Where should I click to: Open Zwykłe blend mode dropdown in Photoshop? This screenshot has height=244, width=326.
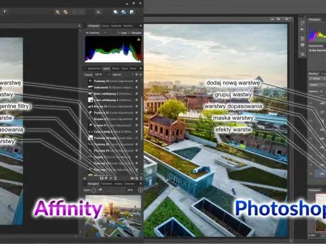318,85
